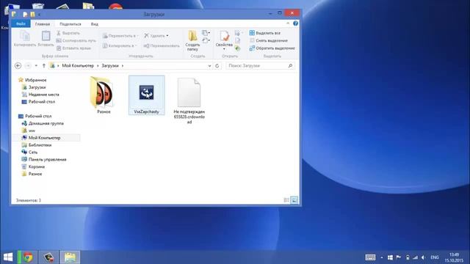Open the Windows Start button
Image resolution: width=470 pixels, height=264 pixels.
(x=8, y=257)
